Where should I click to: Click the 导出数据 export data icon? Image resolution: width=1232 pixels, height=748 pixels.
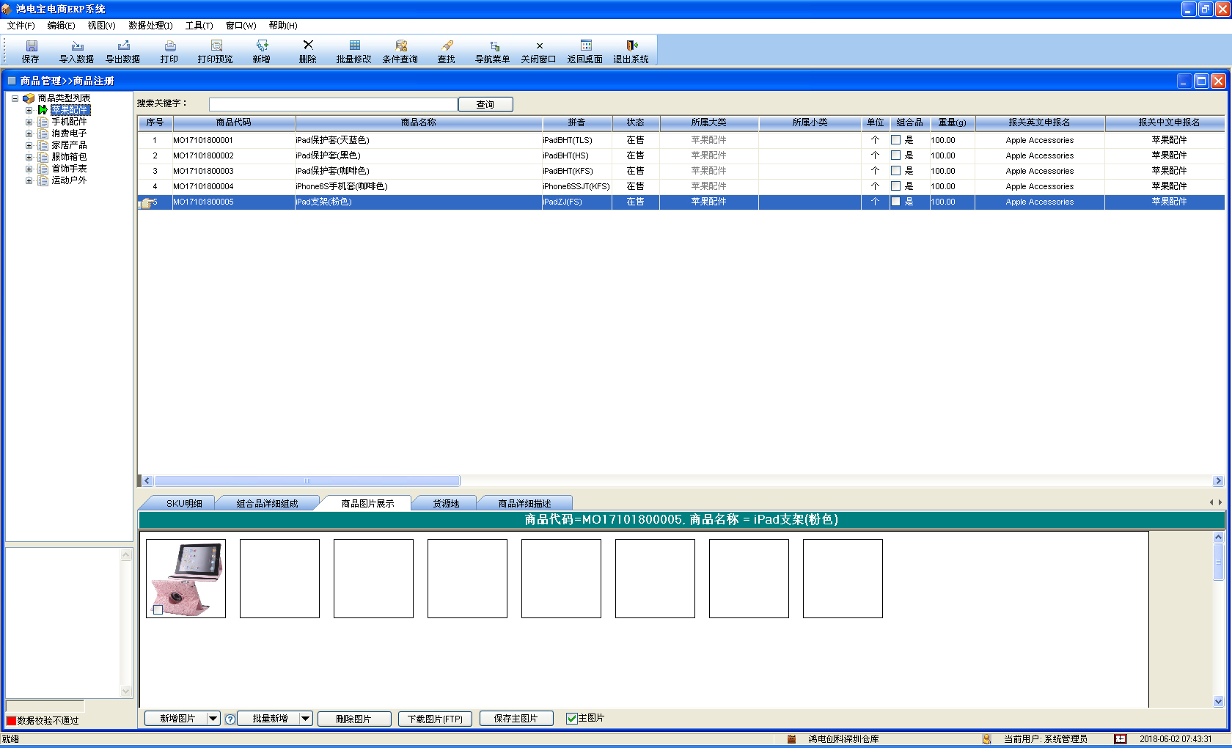point(123,45)
